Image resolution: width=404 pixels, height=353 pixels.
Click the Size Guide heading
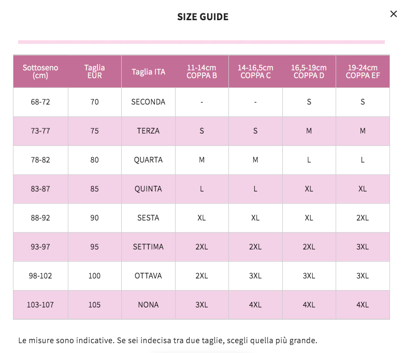(x=203, y=17)
